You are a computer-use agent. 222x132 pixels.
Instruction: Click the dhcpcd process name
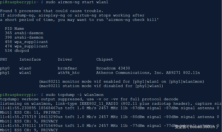(22, 51)
